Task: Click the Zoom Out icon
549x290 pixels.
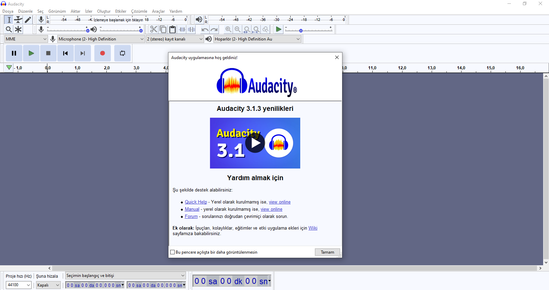Action: 237,30
